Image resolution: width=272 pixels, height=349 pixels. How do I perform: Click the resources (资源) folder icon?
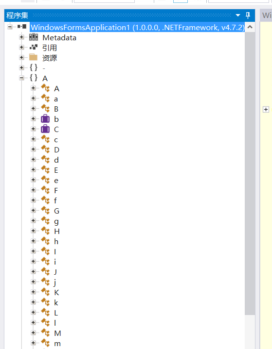coord(33,57)
